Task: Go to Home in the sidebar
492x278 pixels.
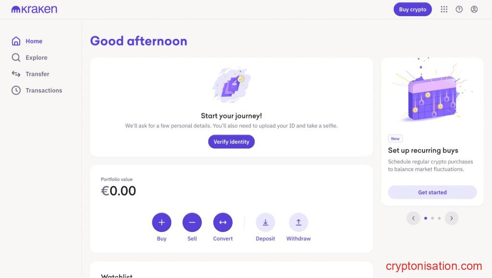Action: pyautogui.click(x=34, y=41)
